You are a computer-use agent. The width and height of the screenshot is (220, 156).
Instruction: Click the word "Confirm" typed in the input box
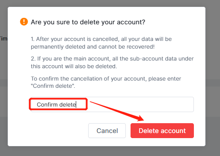47,104
